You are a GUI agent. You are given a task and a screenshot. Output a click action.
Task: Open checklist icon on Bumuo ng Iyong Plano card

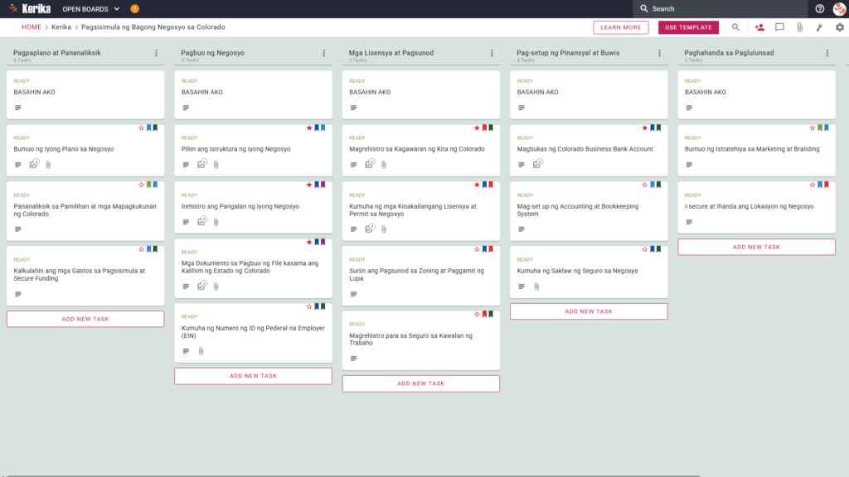[x=34, y=164]
